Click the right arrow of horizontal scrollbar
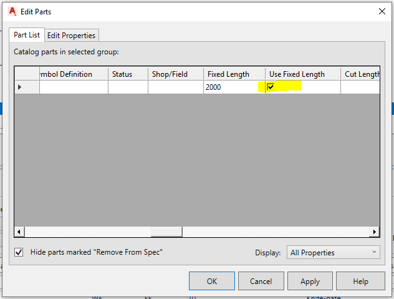The height and width of the screenshot is (299, 394). coord(375,232)
